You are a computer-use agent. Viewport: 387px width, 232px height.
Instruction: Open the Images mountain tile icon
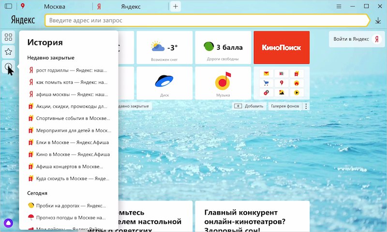282,93
